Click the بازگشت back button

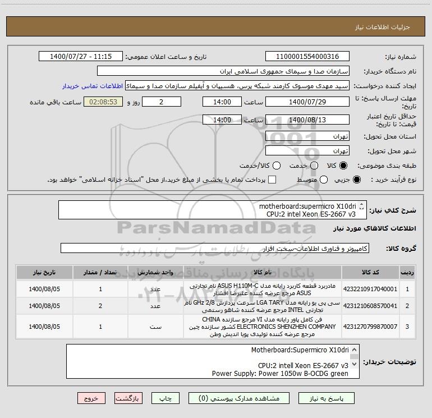[128, 398]
